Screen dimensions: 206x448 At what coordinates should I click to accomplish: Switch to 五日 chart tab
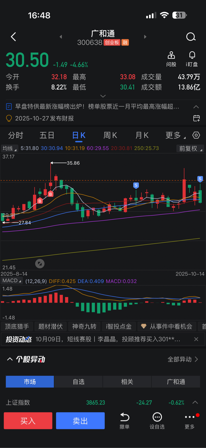click(47, 135)
